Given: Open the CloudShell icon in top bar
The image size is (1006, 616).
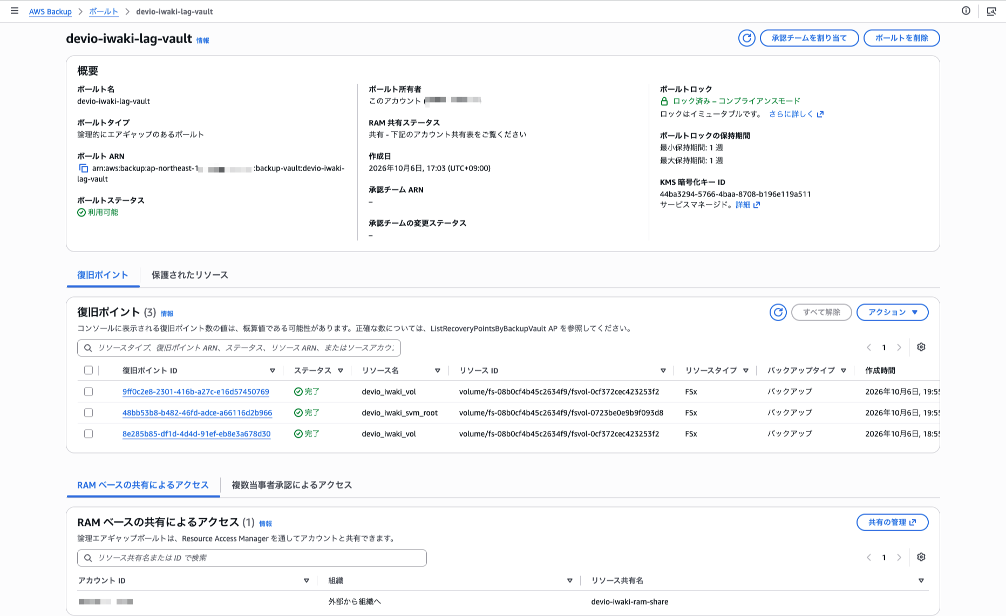Looking at the screenshot, I should pos(991,11).
